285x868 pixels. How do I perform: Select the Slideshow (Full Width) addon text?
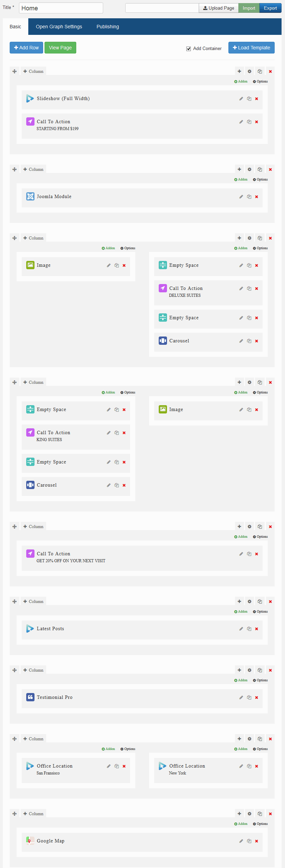tap(63, 99)
